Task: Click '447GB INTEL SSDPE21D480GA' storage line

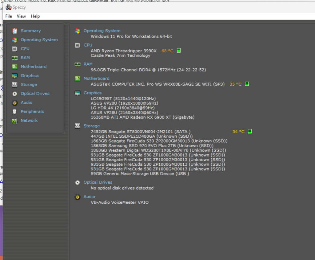Action: coord(142,136)
